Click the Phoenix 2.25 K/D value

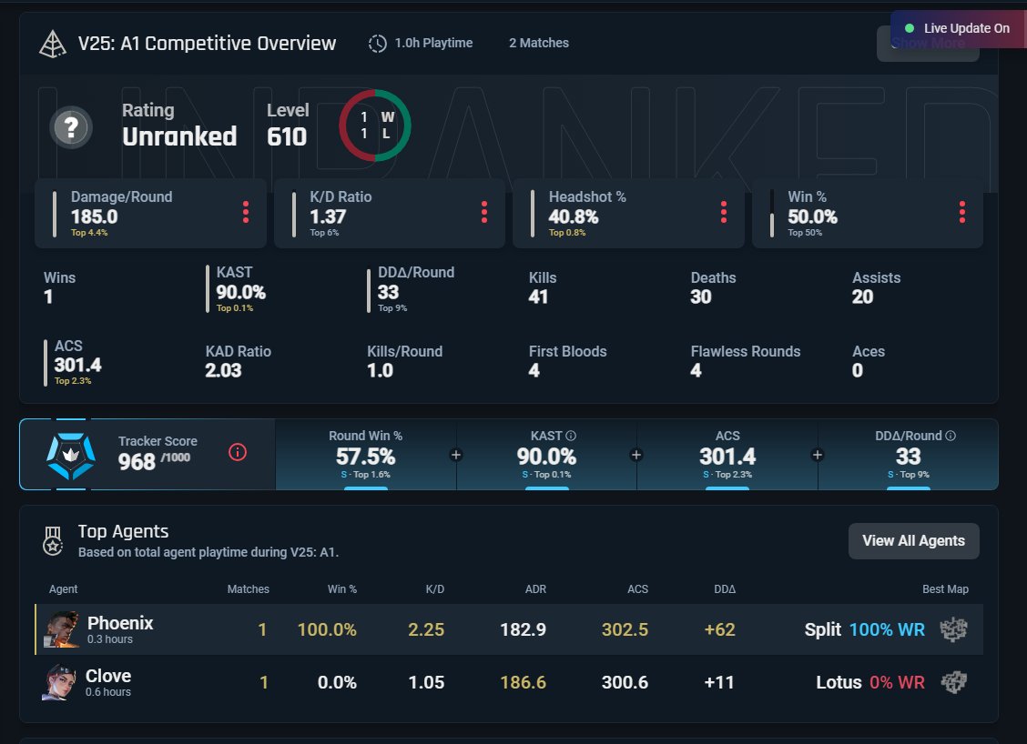(x=426, y=629)
